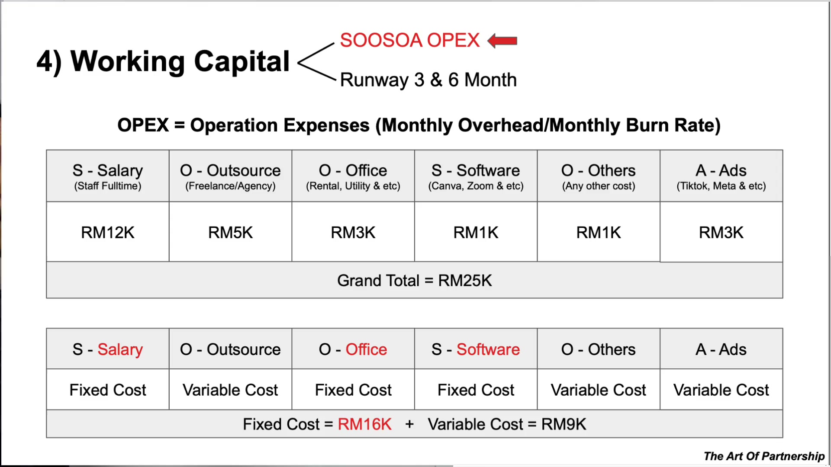
Task: Click the RM1K value under Others
Action: [x=599, y=233]
